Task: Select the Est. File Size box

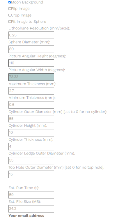Action: coord(31,209)
